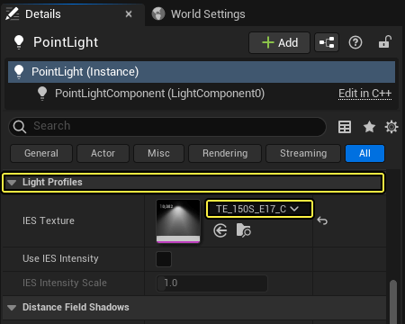Open the Edit in C++ link
The width and height of the screenshot is (405, 324).
(364, 94)
